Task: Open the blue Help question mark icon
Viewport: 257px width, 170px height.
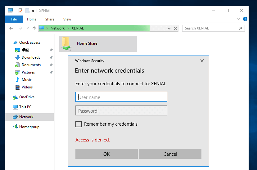Action: click(x=245, y=19)
